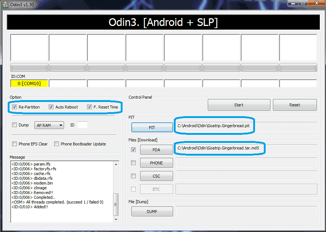This screenshot has width=326, height=232.
Task: Click the first device progress bar
Action: coord(29,68)
